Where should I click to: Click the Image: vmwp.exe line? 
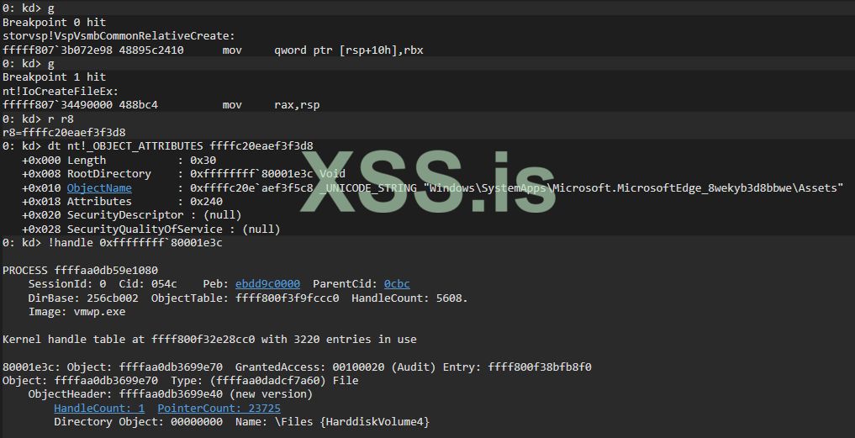77,312
